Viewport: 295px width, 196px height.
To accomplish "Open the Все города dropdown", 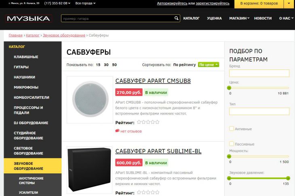I will pos(85,3).
